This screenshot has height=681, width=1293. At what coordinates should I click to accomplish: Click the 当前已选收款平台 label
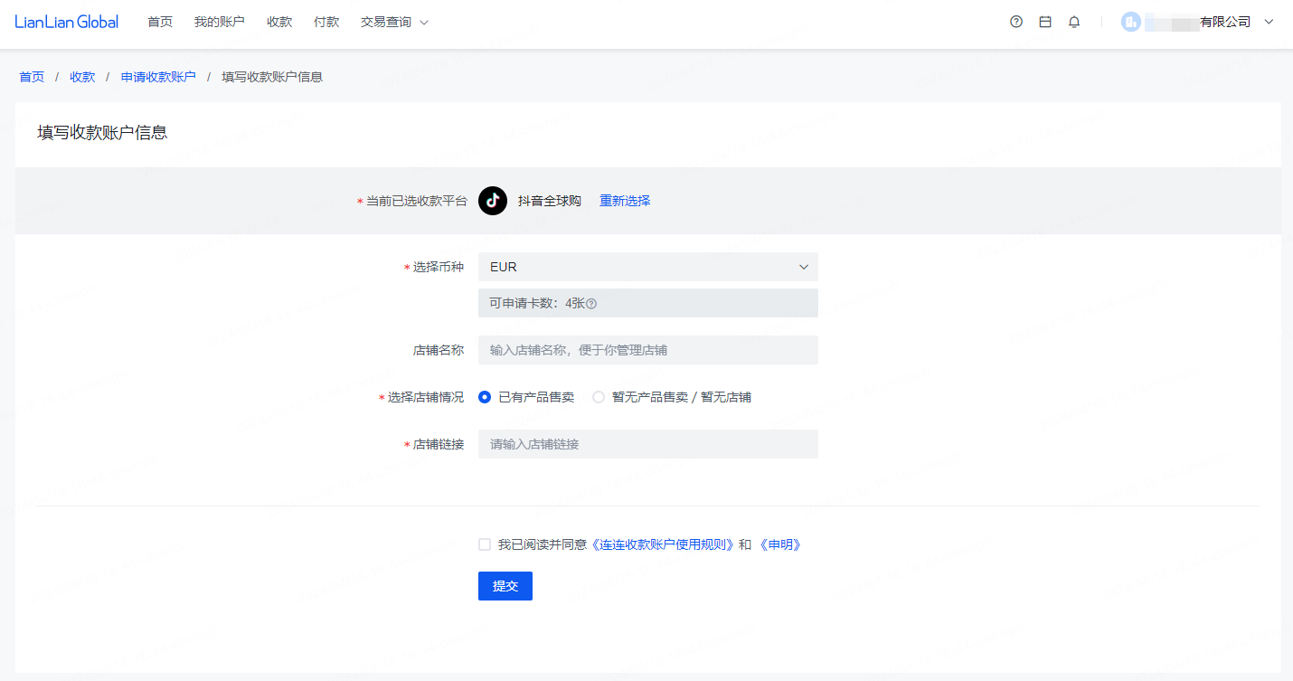(x=416, y=201)
